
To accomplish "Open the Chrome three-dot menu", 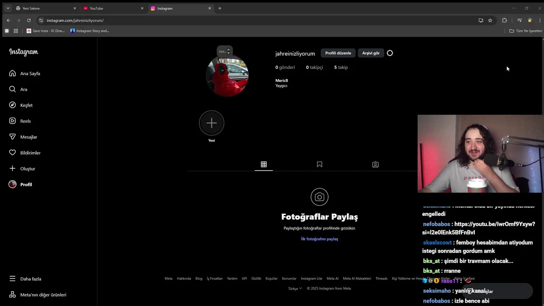I will [x=539, y=20].
